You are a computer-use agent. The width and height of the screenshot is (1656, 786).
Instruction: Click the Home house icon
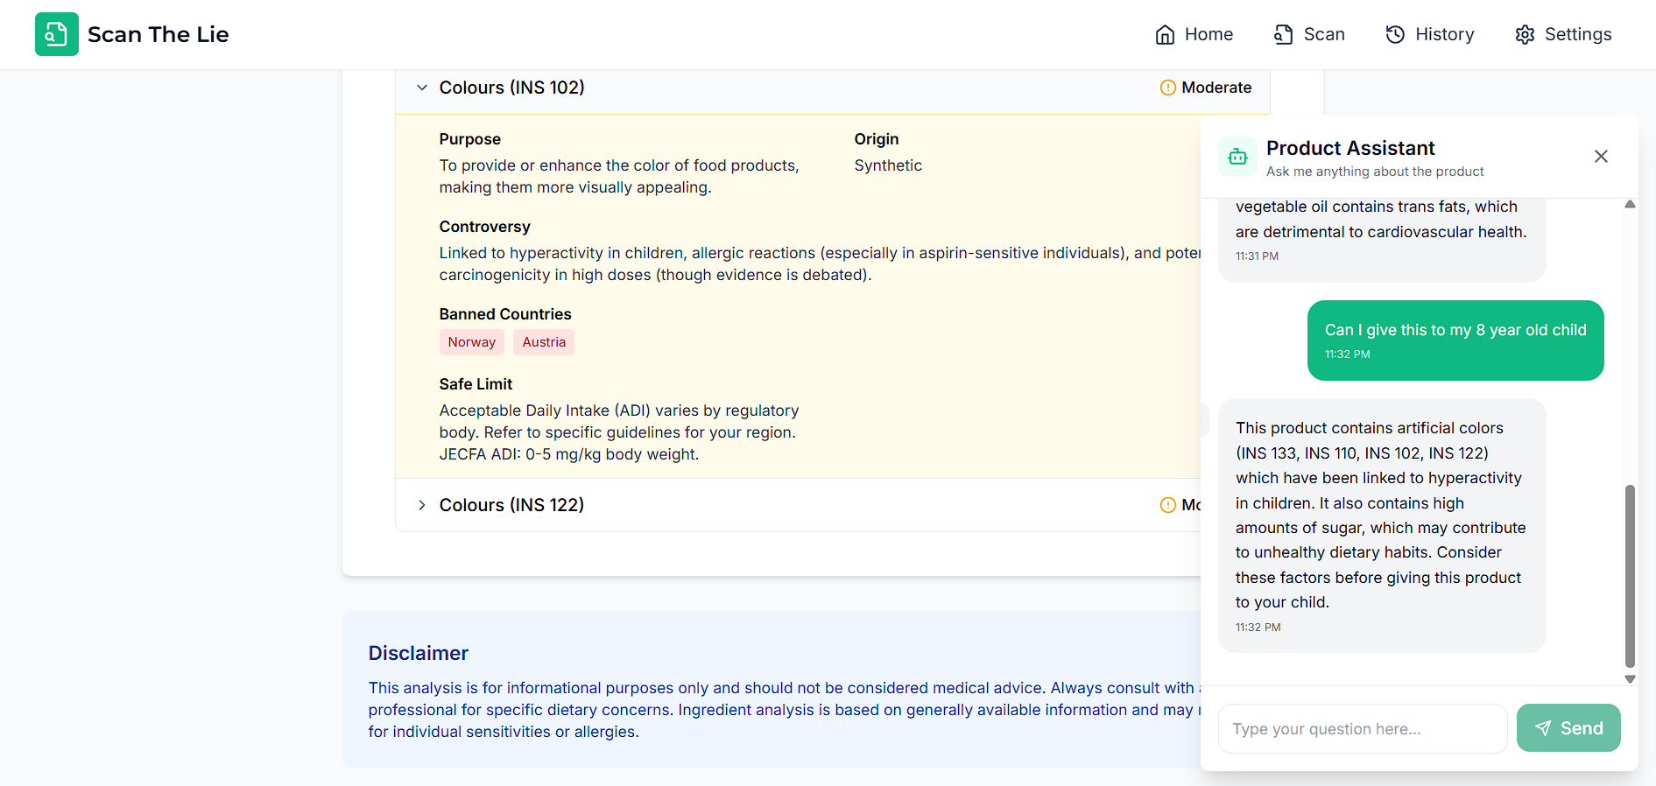1165,34
